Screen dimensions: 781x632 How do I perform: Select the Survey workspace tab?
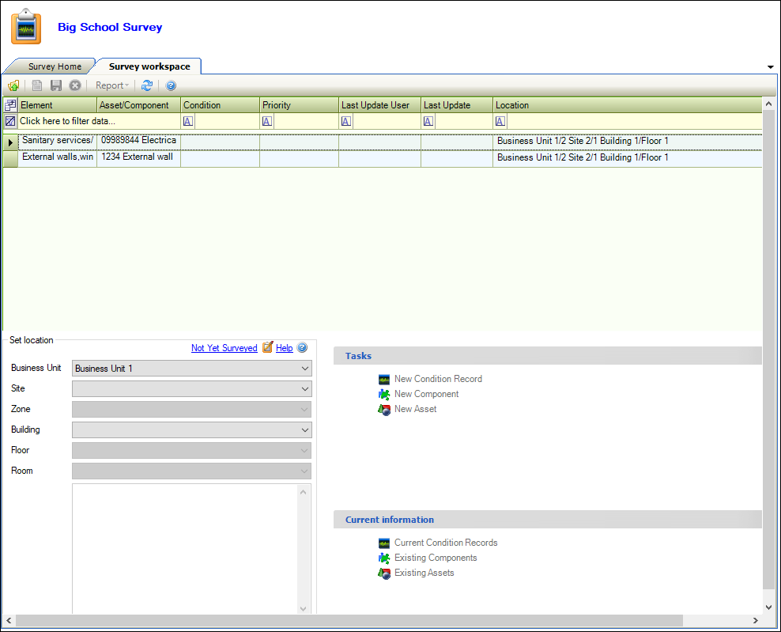149,66
